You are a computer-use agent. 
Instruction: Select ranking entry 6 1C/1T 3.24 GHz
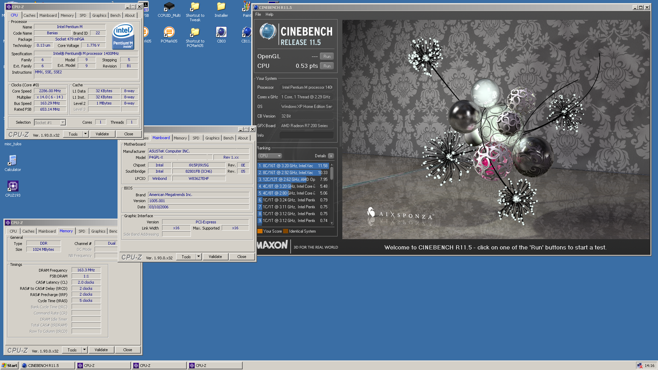293,200
